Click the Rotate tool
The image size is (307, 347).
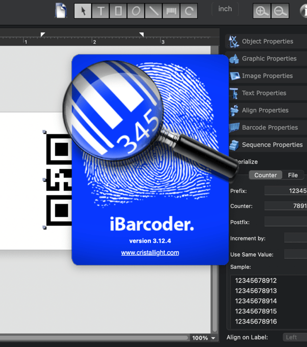tap(189, 11)
